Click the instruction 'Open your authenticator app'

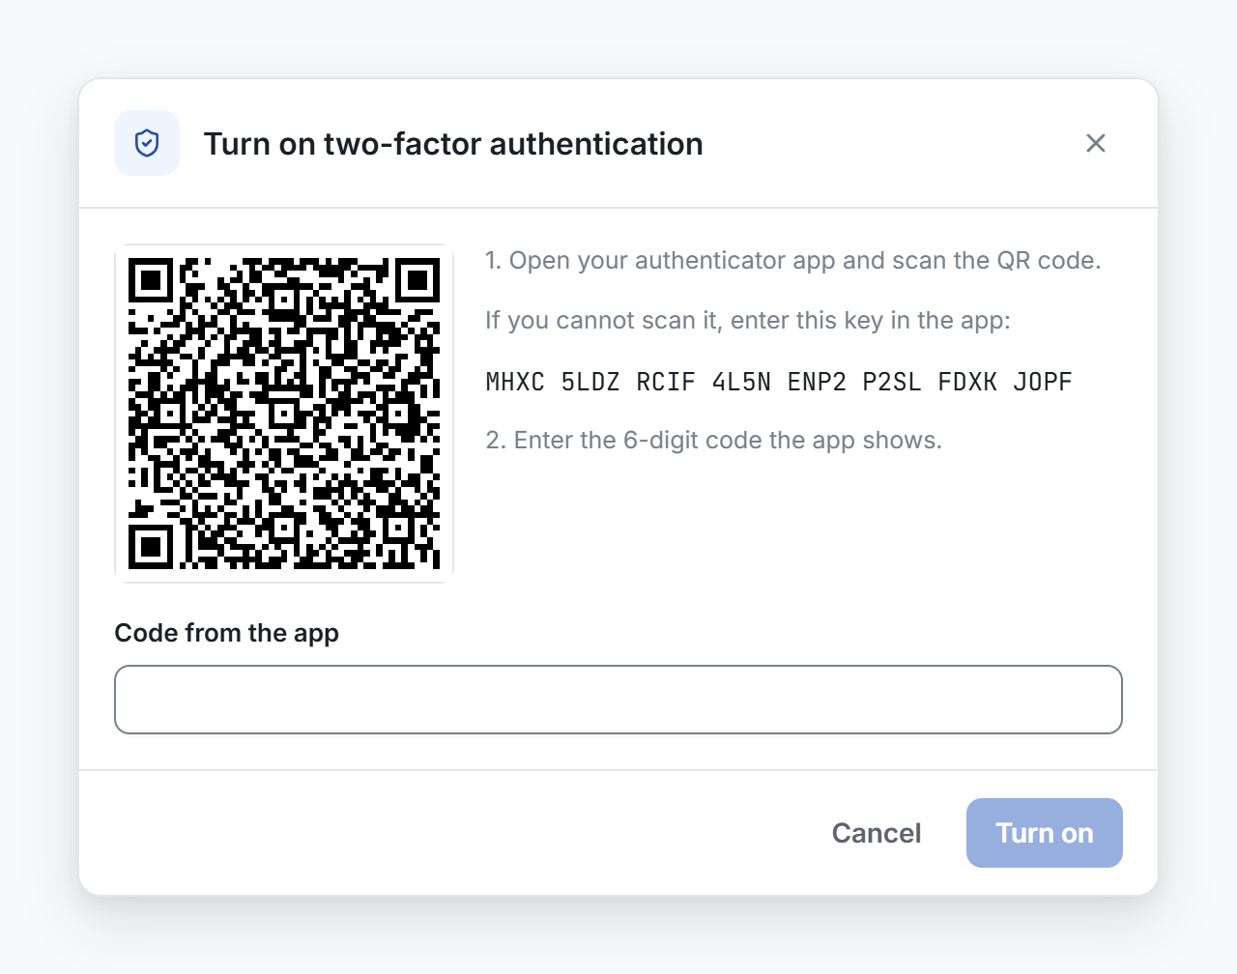click(x=793, y=261)
